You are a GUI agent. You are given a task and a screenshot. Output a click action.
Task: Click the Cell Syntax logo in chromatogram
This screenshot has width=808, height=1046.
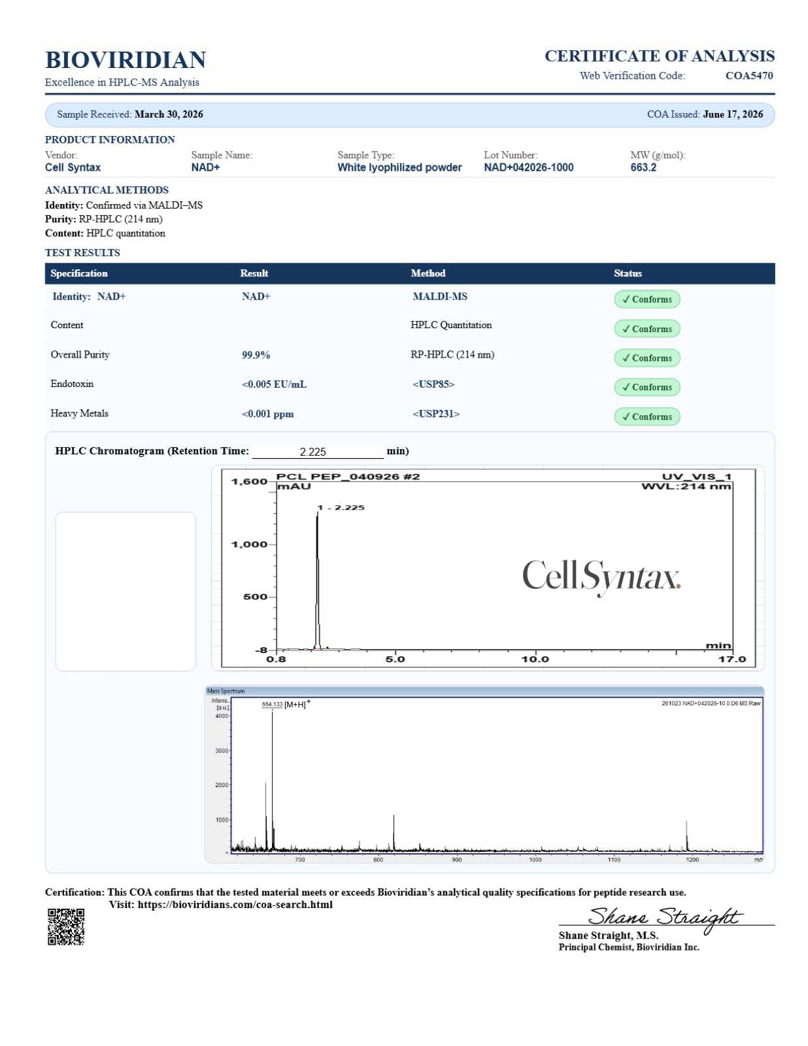click(601, 577)
